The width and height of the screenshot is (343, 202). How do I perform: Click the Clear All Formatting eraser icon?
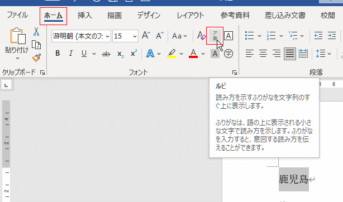(x=201, y=36)
